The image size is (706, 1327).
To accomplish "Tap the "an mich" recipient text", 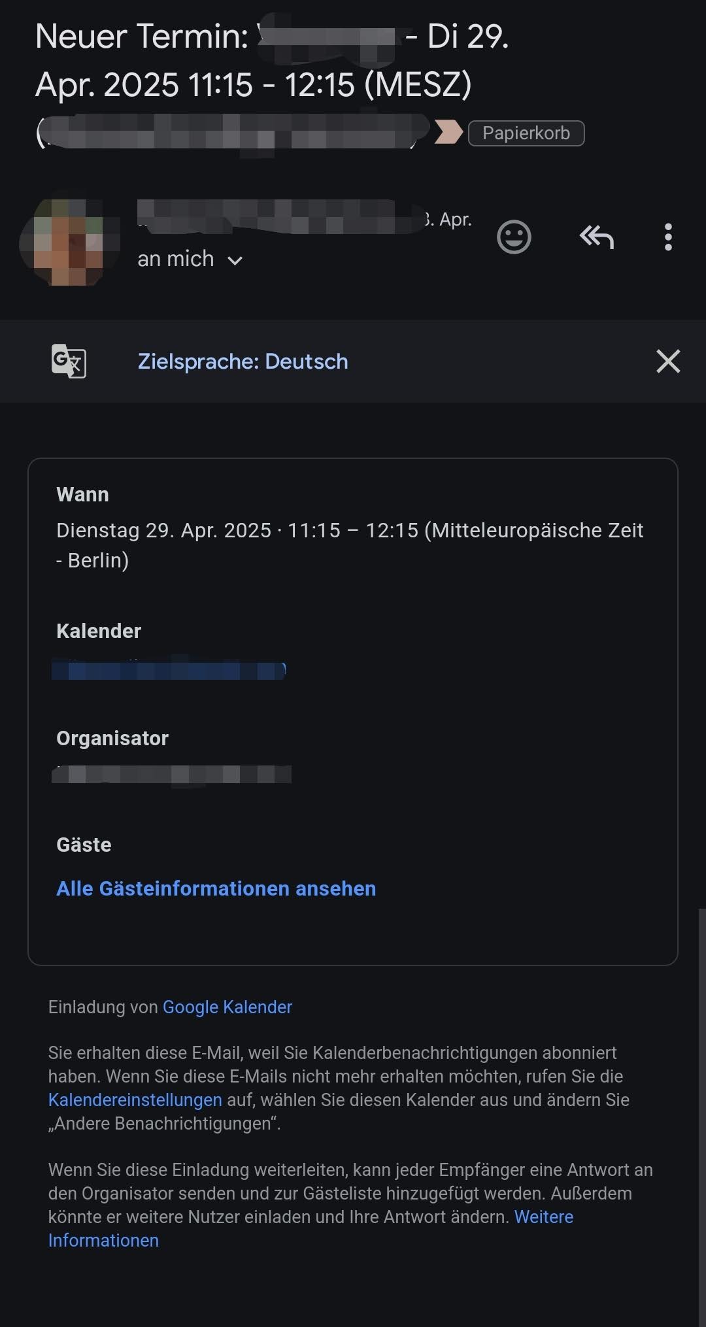I will pyautogui.click(x=175, y=259).
